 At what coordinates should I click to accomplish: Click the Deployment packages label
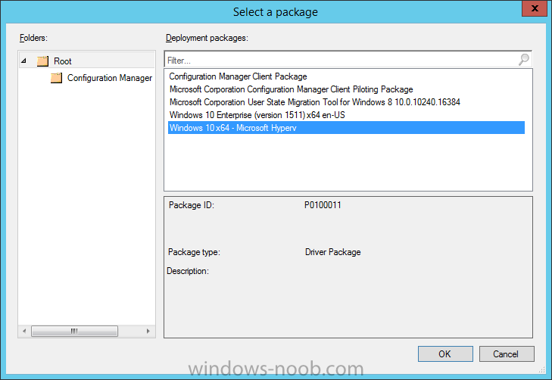[207, 38]
